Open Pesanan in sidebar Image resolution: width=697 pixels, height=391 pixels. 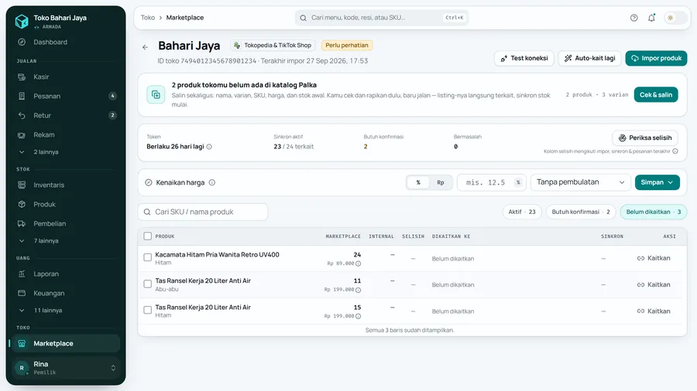click(64, 96)
